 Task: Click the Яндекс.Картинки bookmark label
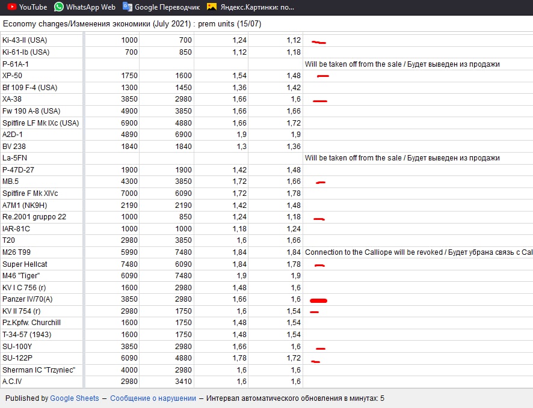[257, 7]
